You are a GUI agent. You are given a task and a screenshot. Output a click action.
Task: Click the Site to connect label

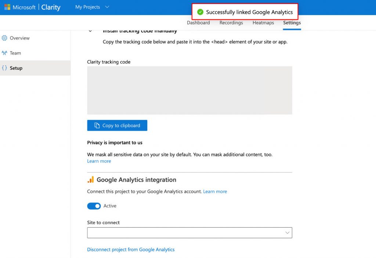(103, 222)
